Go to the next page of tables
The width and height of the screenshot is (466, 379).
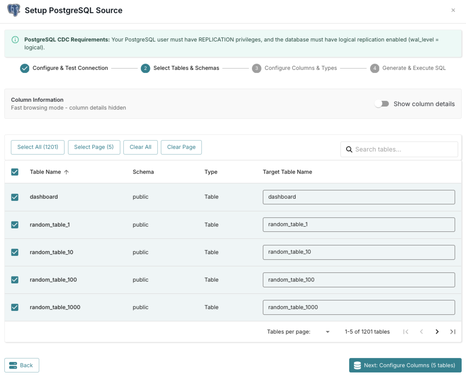click(x=437, y=332)
